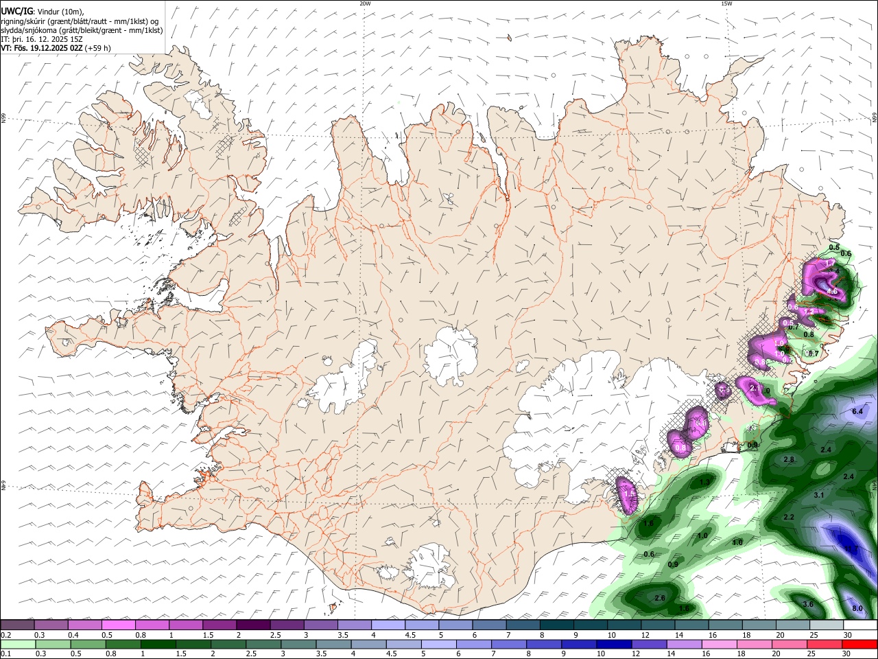Click the 'slydda/snjókoma (grátt/bleikt/grænt' legend line
Viewport: 878px width, 659px height.
(82, 30)
